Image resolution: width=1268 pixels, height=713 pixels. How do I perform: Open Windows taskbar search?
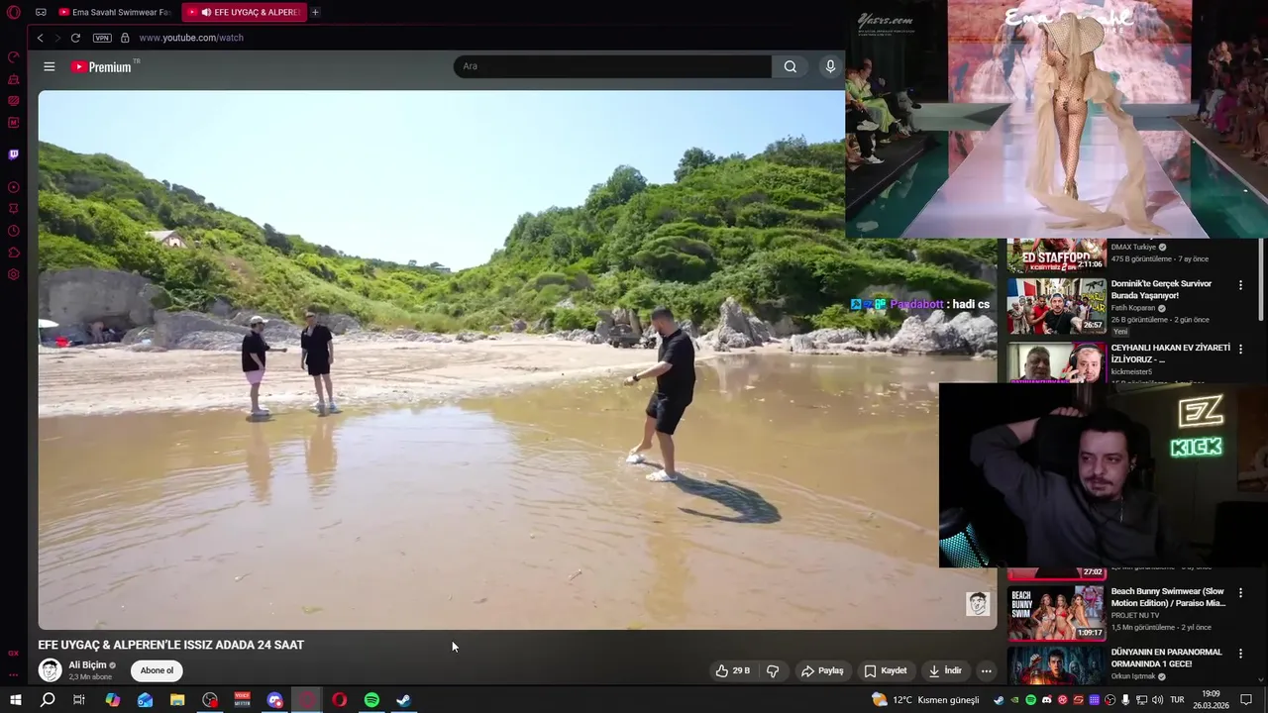click(48, 700)
